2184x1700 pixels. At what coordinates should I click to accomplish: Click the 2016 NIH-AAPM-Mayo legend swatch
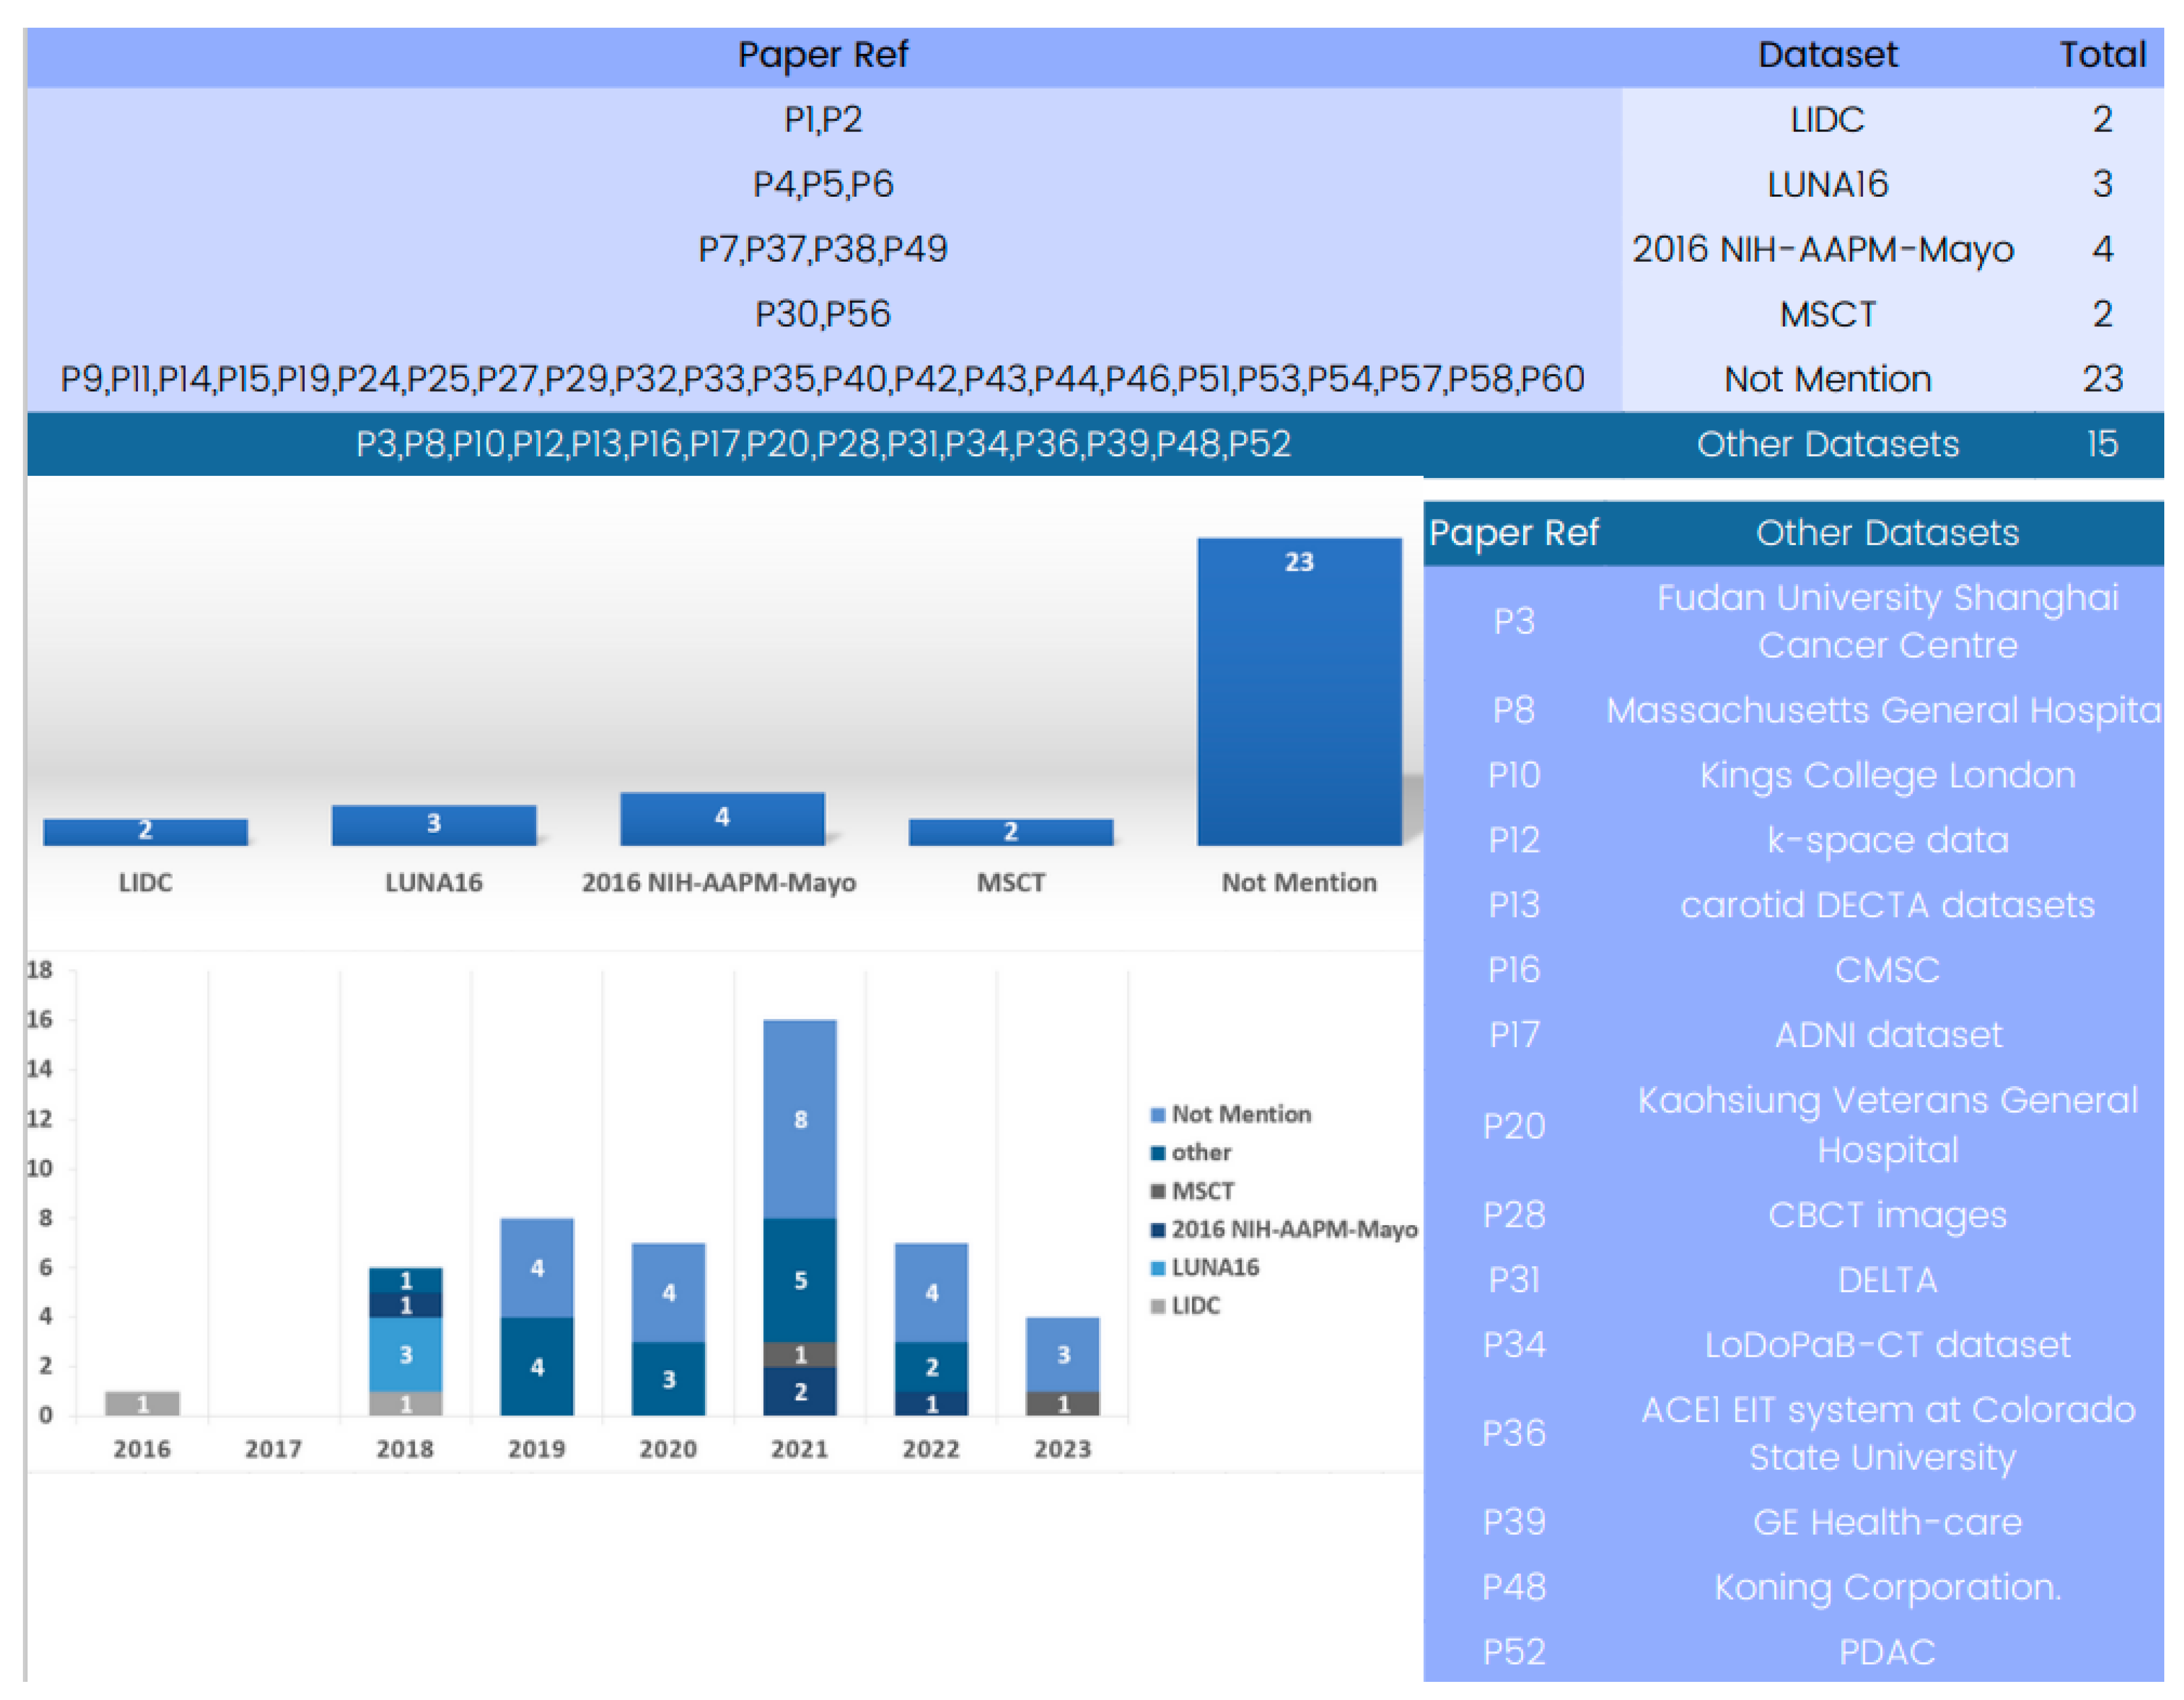point(1158,1230)
